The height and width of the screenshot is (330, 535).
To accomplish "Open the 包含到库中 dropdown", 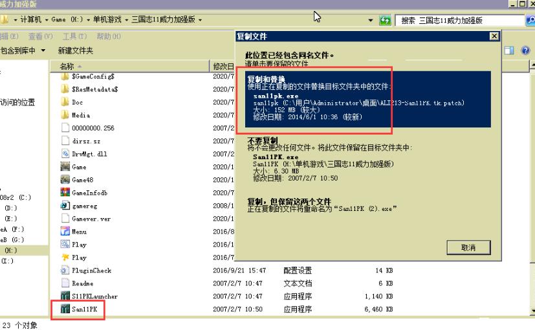I will pyautogui.click(x=23, y=50).
